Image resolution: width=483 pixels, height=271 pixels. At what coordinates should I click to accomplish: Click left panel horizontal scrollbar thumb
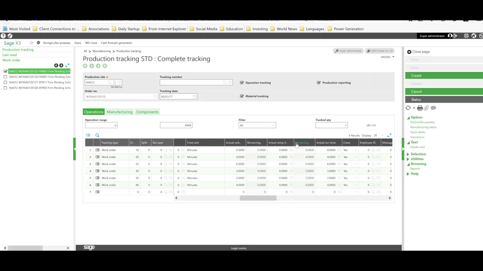[25, 248]
